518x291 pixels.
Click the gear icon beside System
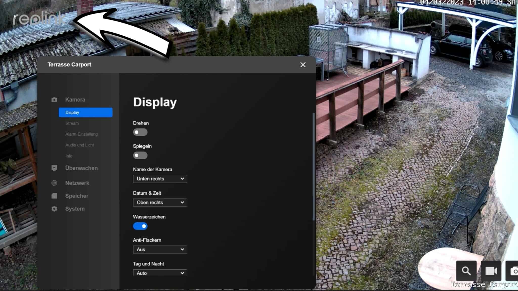click(54, 209)
